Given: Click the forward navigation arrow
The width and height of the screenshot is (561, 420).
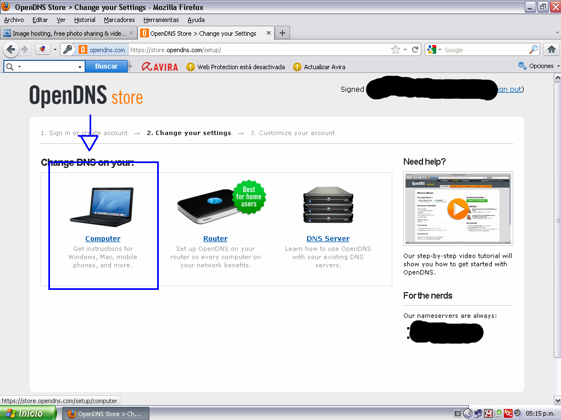Looking at the screenshot, I should [25, 49].
